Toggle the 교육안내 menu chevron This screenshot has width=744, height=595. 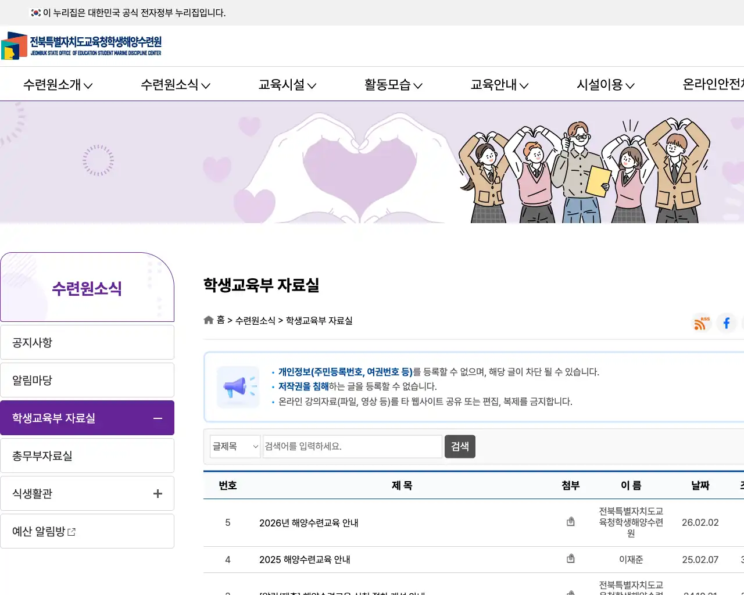(525, 85)
